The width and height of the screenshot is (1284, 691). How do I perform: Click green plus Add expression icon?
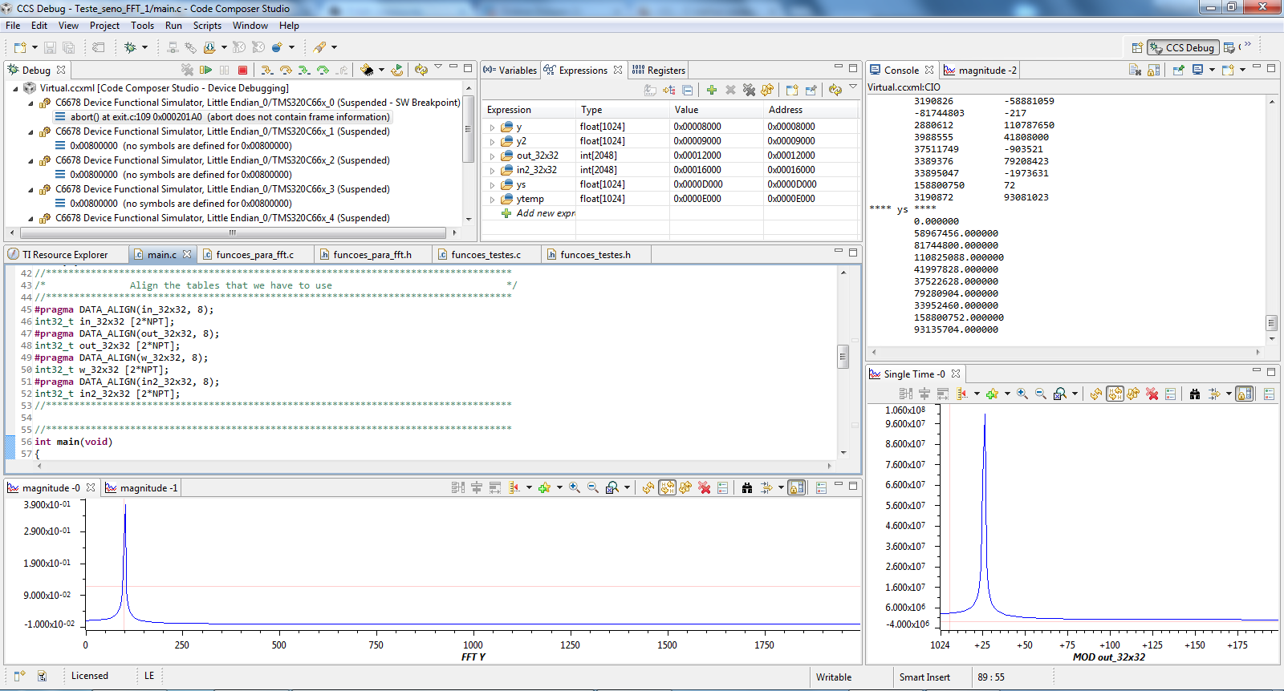pyautogui.click(x=711, y=90)
